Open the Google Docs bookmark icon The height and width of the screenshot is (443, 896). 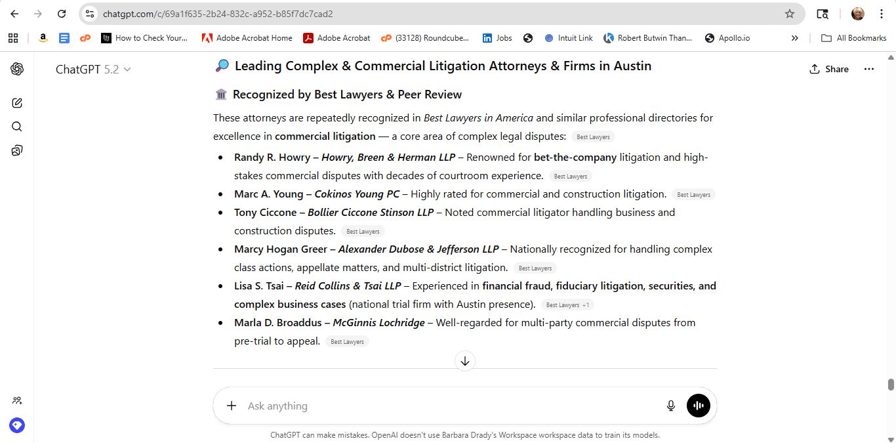(64, 38)
